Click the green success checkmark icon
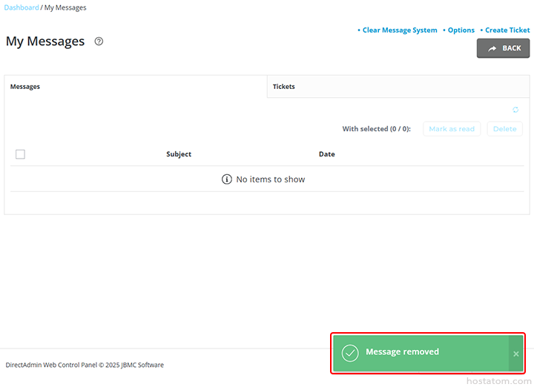The height and width of the screenshot is (387, 534). pos(350,353)
